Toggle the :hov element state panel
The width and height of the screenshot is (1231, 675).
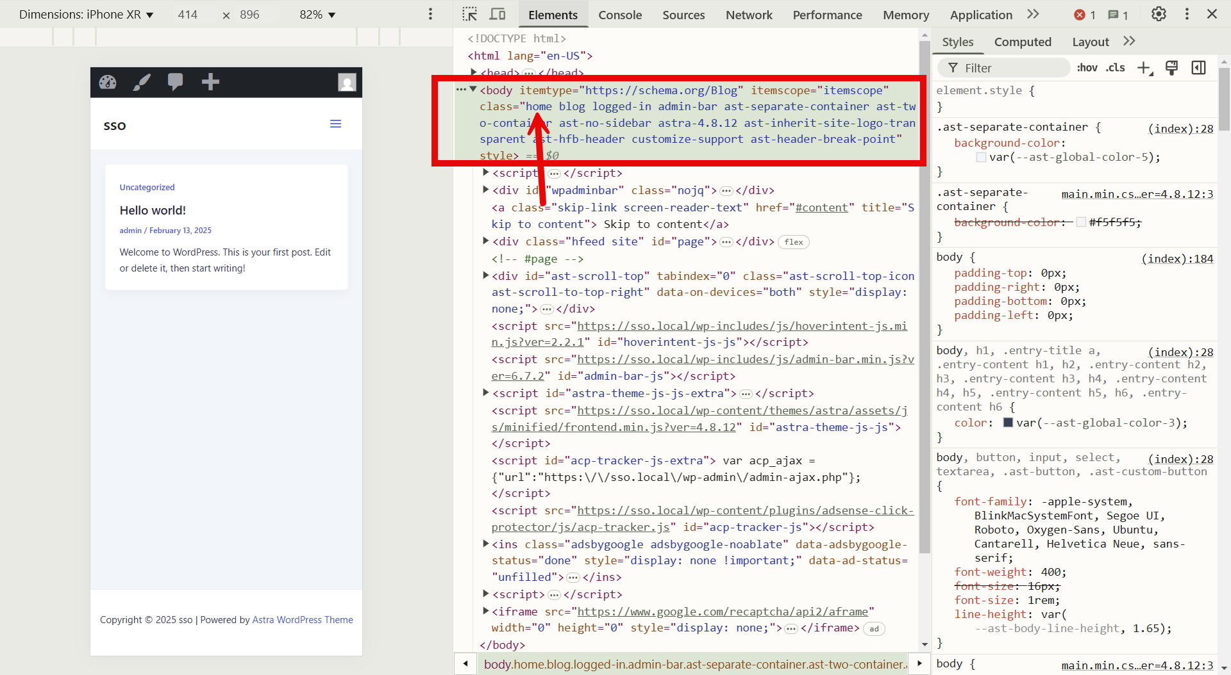[1087, 68]
